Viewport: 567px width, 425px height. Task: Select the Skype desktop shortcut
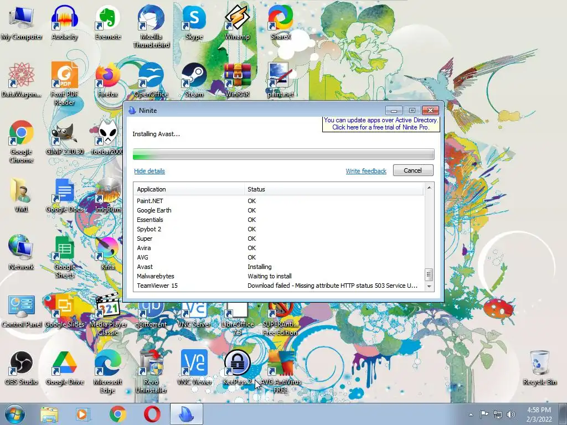pos(194,22)
